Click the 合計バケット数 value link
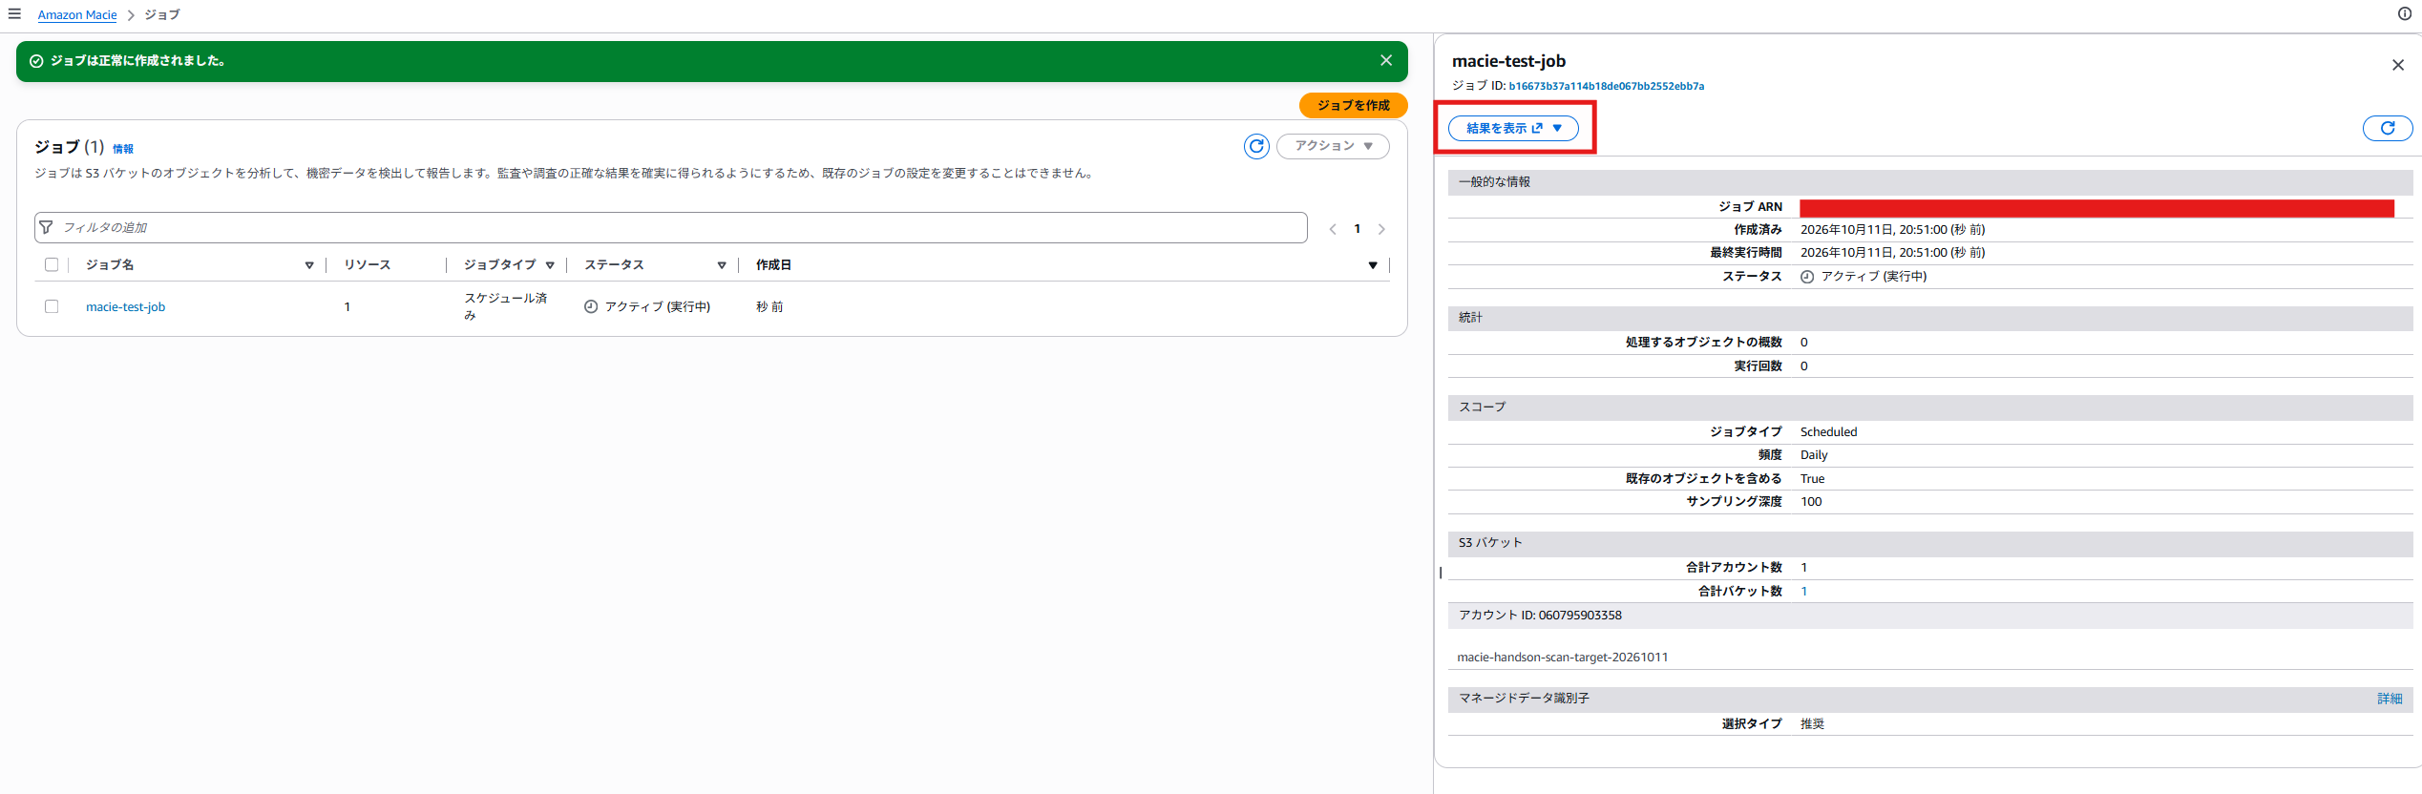 [1804, 591]
